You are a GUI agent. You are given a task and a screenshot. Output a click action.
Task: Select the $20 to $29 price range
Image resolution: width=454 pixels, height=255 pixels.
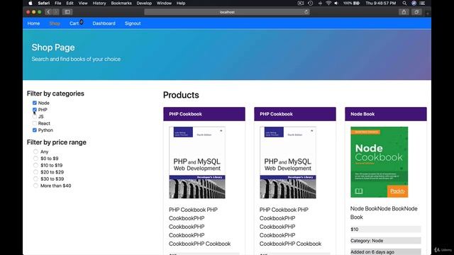tap(35, 172)
